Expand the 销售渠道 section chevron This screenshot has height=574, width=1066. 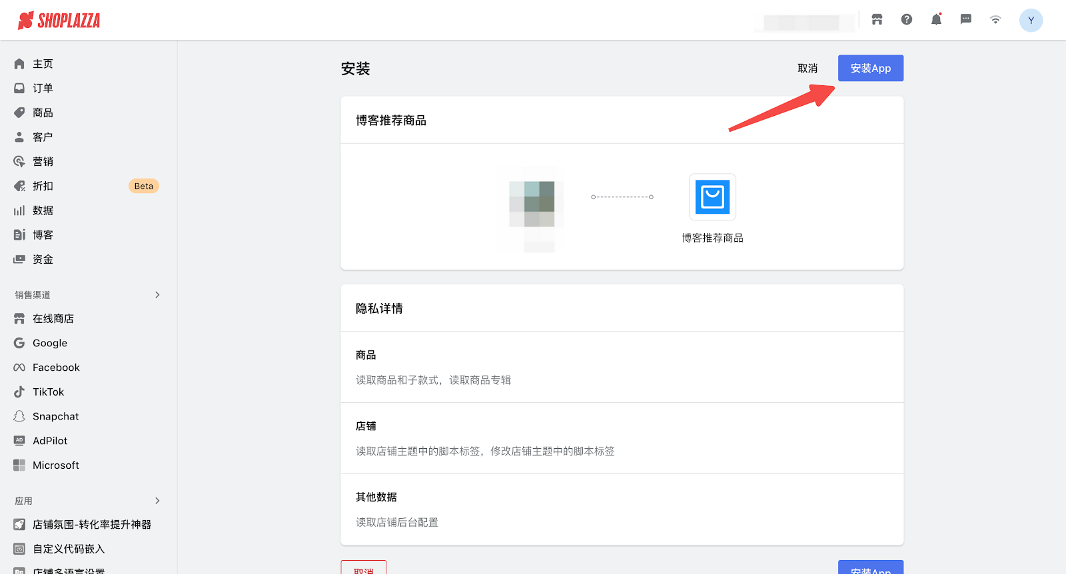coord(157,295)
